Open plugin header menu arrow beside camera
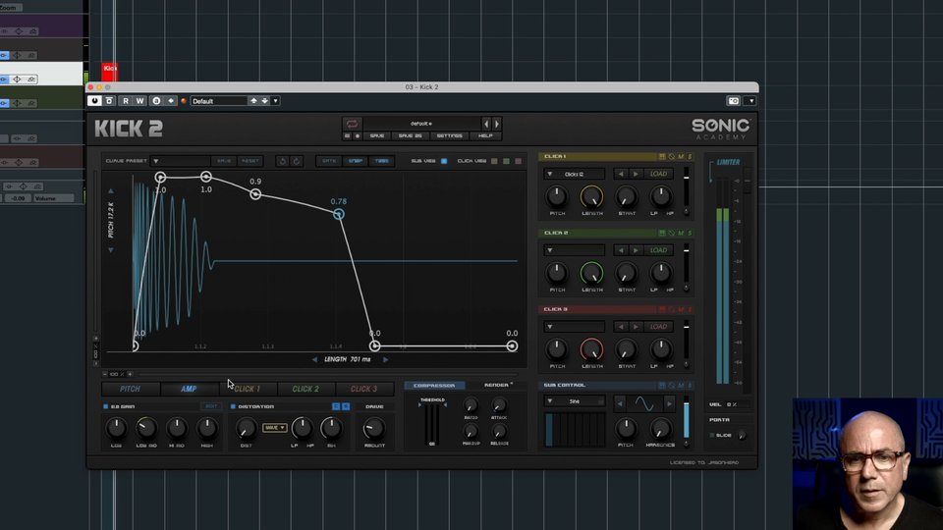The image size is (943, 530). [x=750, y=101]
